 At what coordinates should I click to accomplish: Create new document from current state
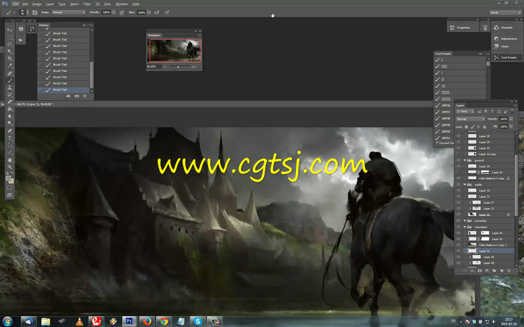(68, 96)
